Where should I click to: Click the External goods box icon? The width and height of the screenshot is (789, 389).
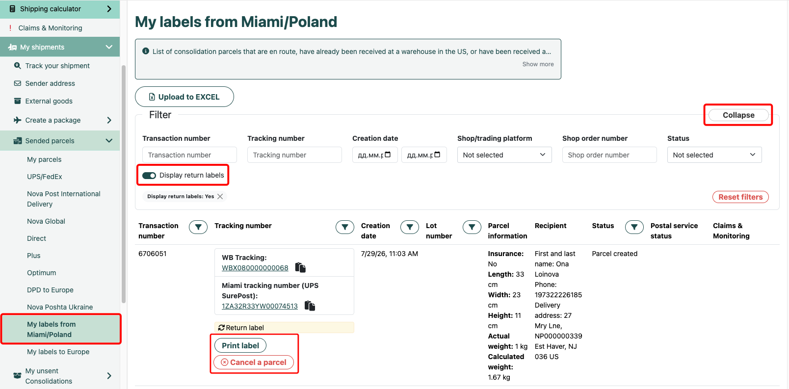click(18, 101)
